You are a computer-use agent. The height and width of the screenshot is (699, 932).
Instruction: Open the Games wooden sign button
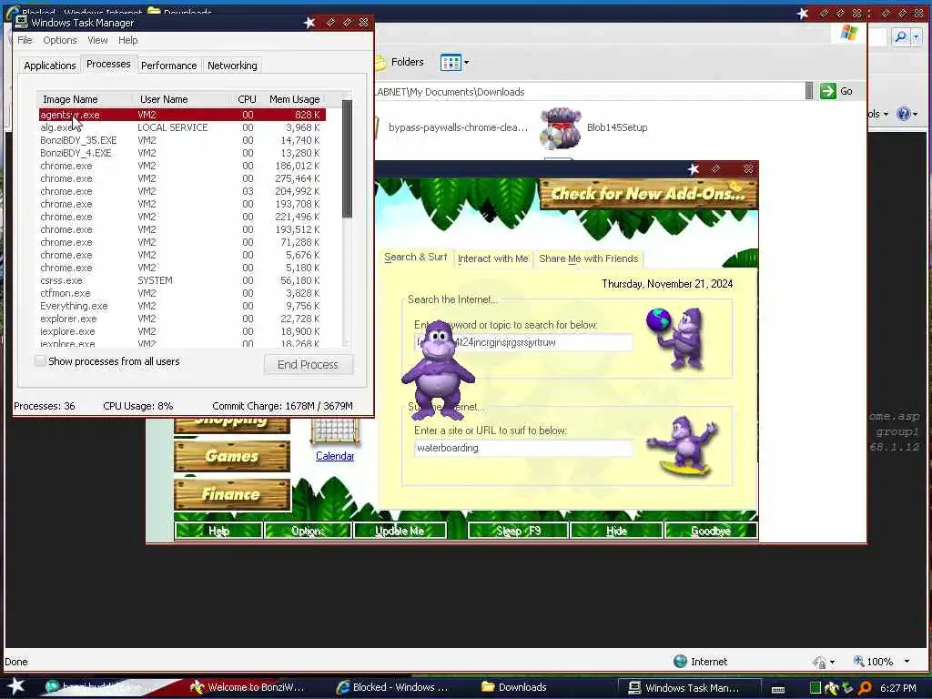[232, 457]
